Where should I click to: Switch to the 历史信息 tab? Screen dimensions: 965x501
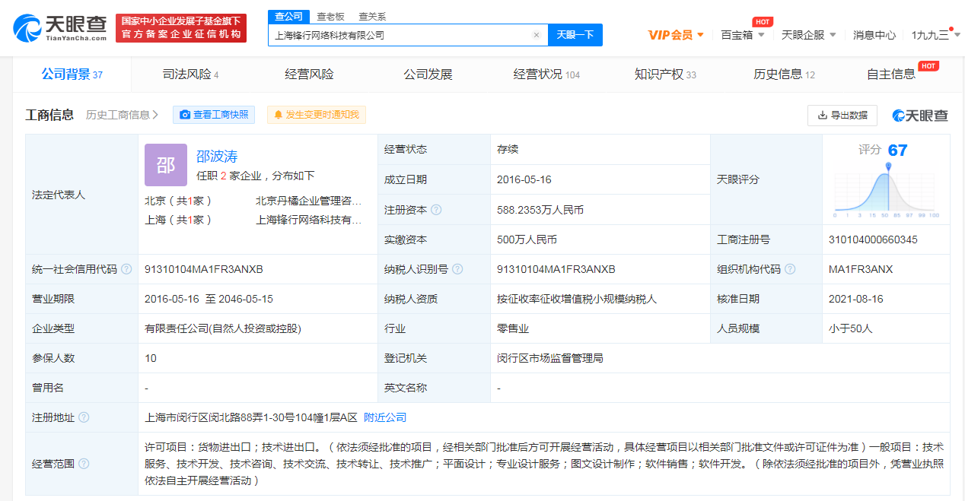[784, 75]
